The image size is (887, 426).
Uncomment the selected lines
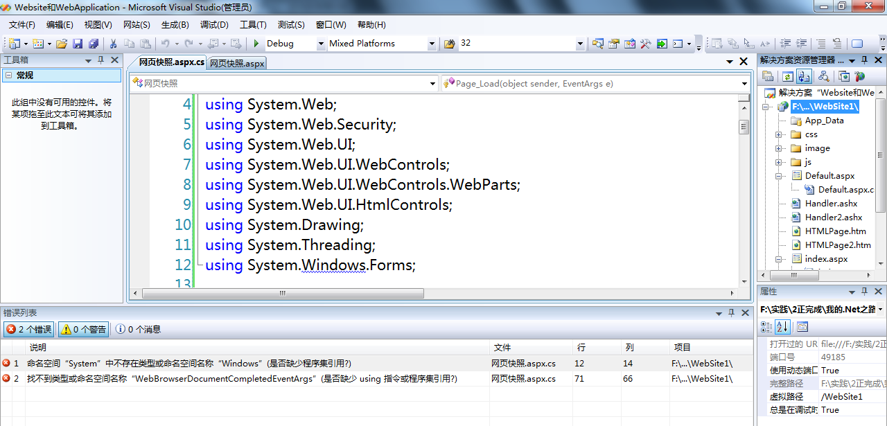tap(836, 44)
